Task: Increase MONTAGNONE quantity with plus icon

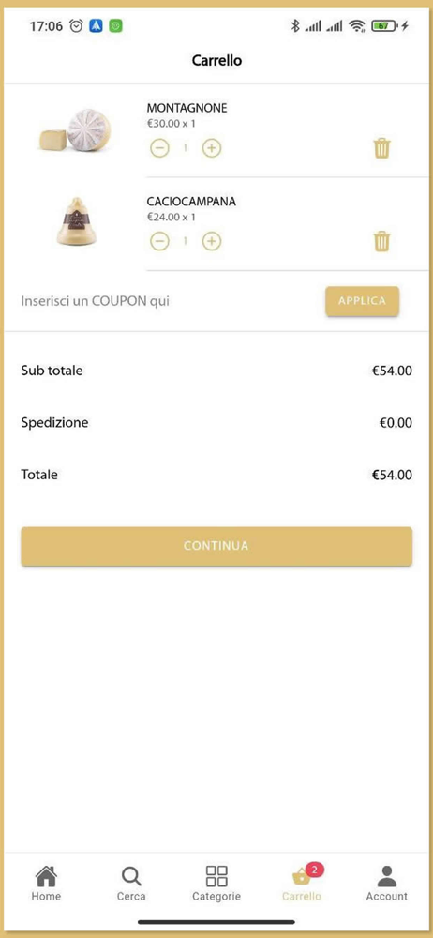Action: click(x=212, y=148)
